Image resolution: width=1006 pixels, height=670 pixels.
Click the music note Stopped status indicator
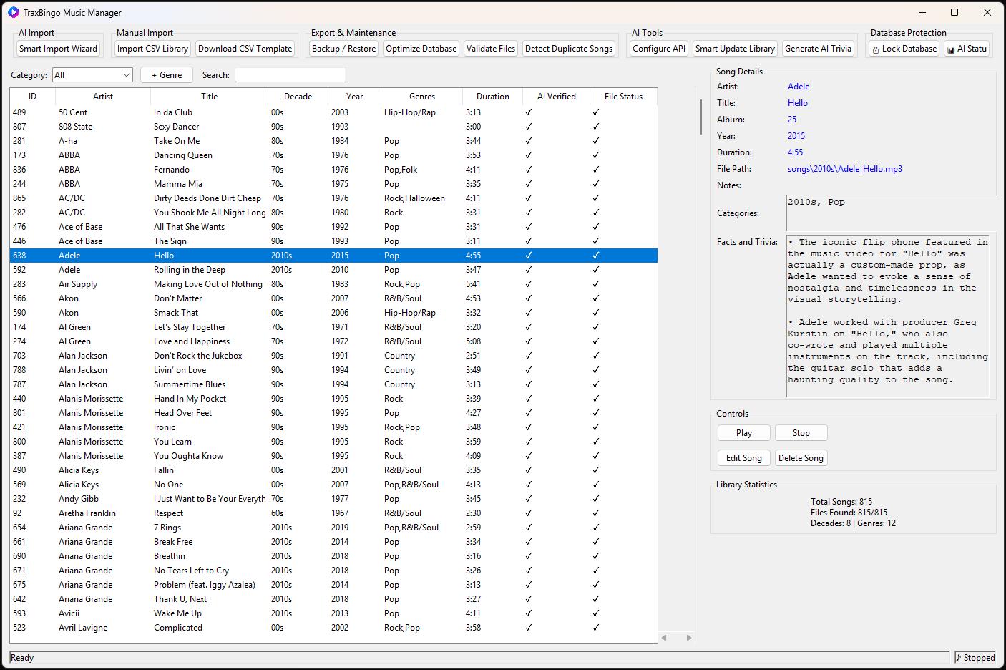click(975, 657)
